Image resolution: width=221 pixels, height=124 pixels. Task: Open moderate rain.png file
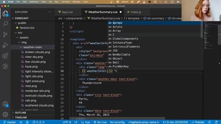(x=33, y=91)
